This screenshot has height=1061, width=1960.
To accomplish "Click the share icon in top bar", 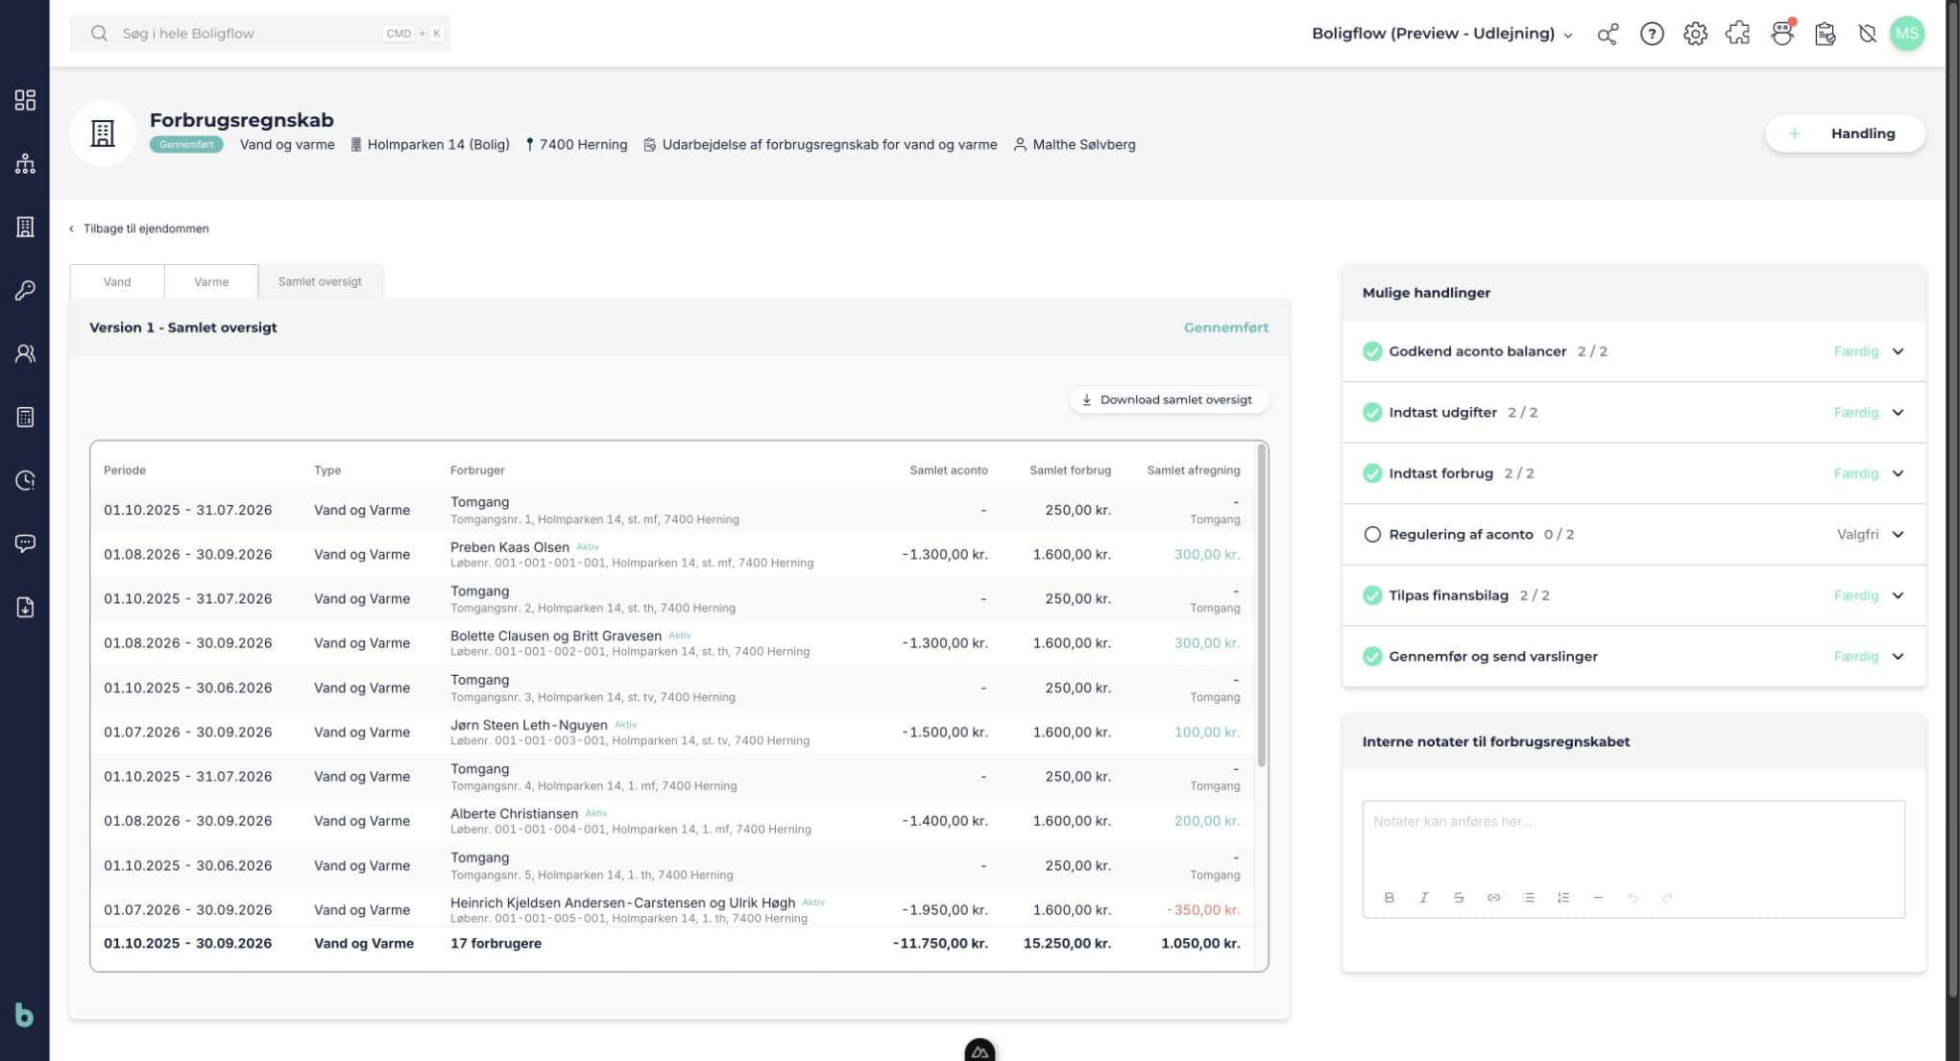I will tap(1608, 34).
